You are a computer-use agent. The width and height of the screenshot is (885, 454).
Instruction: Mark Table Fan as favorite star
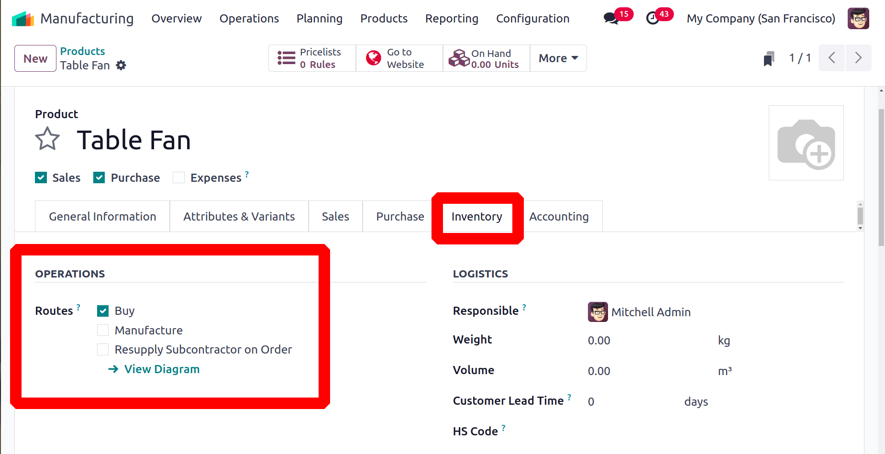(47, 139)
